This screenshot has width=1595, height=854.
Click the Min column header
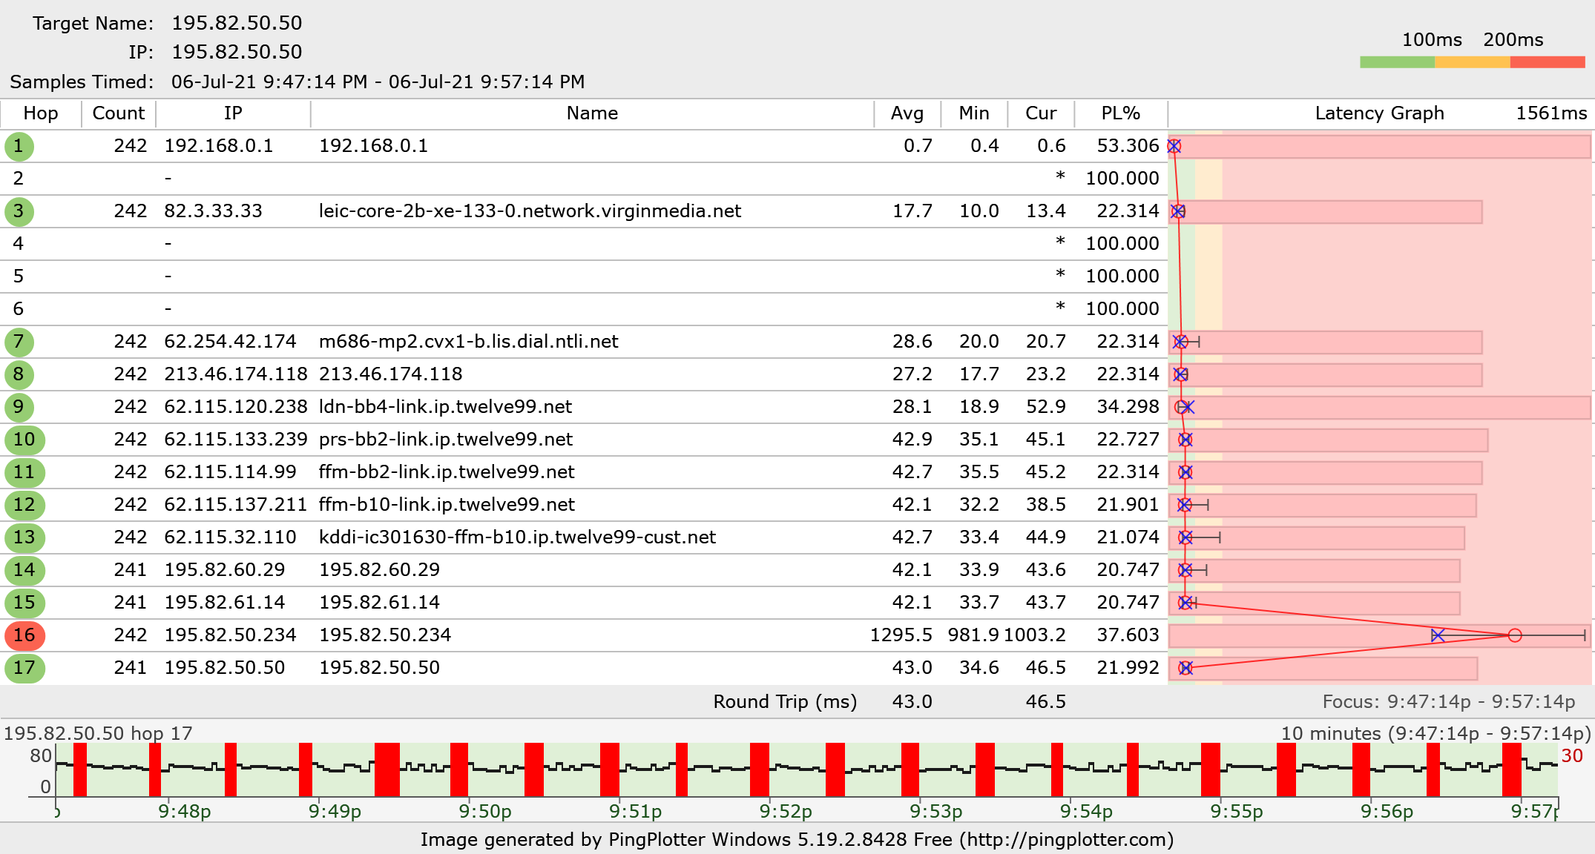(974, 113)
